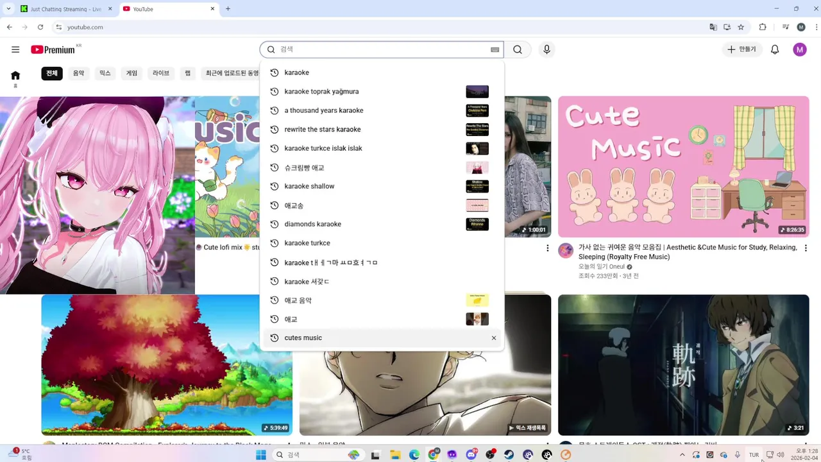Viewport: 821px width, 462px height.
Task: Open the red tree pixel-art video thumbnail
Action: coord(167,365)
